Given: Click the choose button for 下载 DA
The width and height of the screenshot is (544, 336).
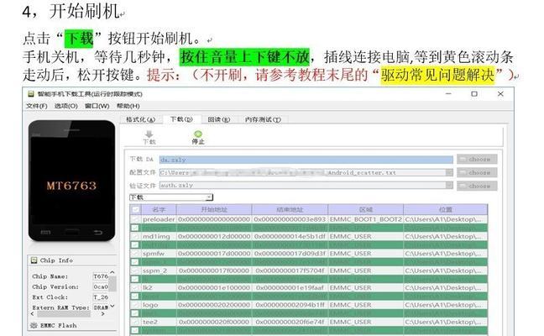Looking at the screenshot, I should click(x=477, y=160).
